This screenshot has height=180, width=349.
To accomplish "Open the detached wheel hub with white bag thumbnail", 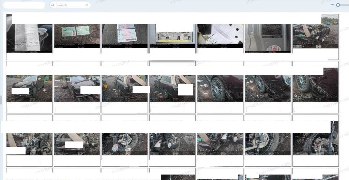I will pos(125,144).
